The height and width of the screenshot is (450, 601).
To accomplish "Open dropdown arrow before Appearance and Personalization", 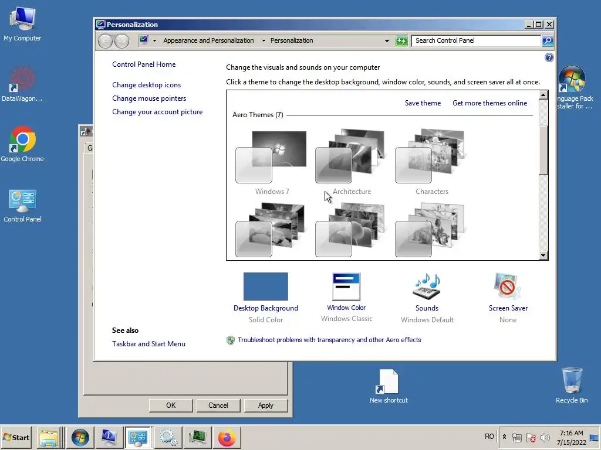I will [x=154, y=40].
